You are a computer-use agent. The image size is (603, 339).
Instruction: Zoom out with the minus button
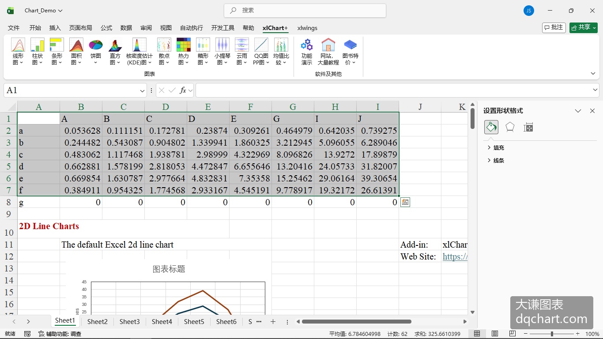(x=525, y=334)
